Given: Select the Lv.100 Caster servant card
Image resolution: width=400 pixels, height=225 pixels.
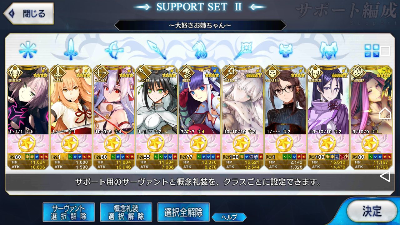Looking at the screenshot, I should [242, 117].
